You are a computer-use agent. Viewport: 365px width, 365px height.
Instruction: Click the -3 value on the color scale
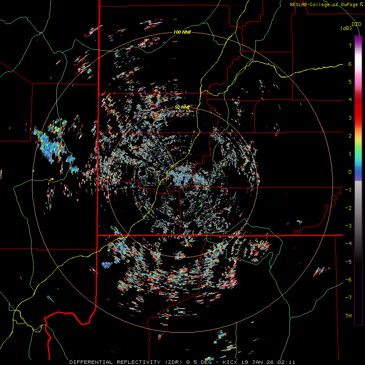click(x=348, y=226)
